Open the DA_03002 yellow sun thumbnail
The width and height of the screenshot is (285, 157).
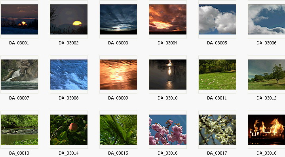tap(69, 19)
